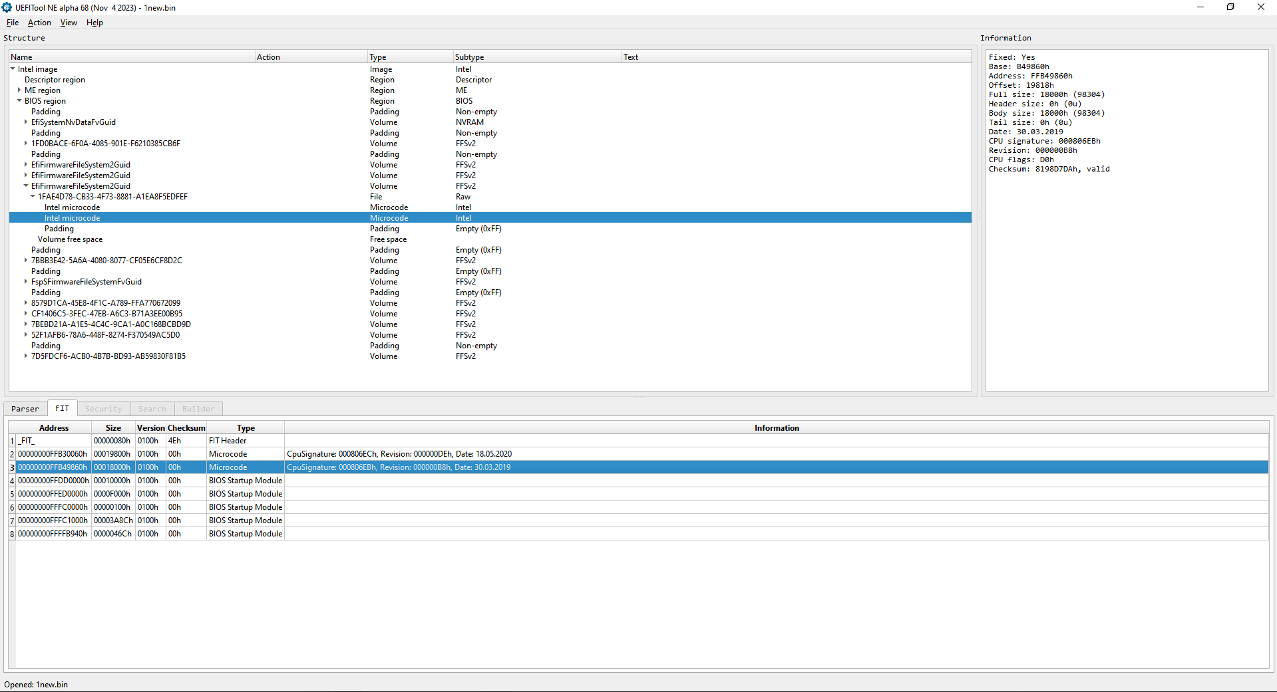Select the Volume free space item
The image size is (1277, 692).
click(x=70, y=239)
